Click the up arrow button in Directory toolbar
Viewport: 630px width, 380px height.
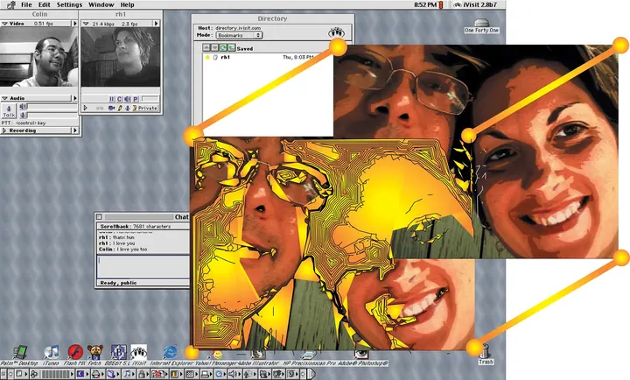[206, 48]
